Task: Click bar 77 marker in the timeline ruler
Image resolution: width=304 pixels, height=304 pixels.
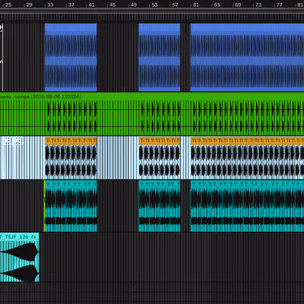Action: [279, 5]
